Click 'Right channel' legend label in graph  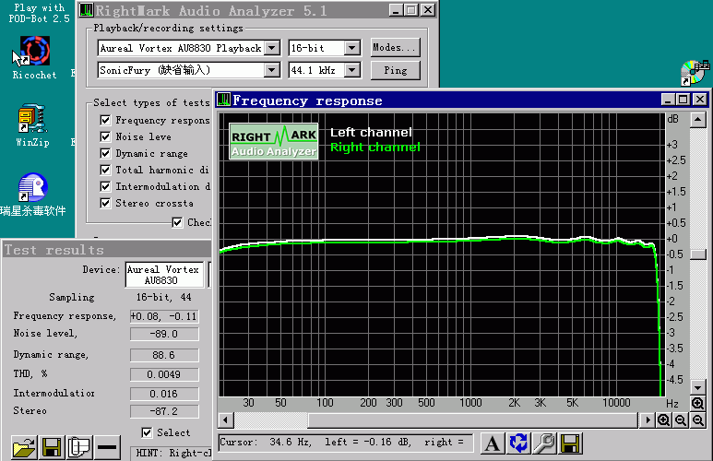[375, 147]
